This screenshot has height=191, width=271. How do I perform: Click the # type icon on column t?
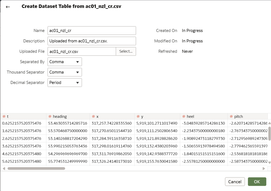click(4, 117)
